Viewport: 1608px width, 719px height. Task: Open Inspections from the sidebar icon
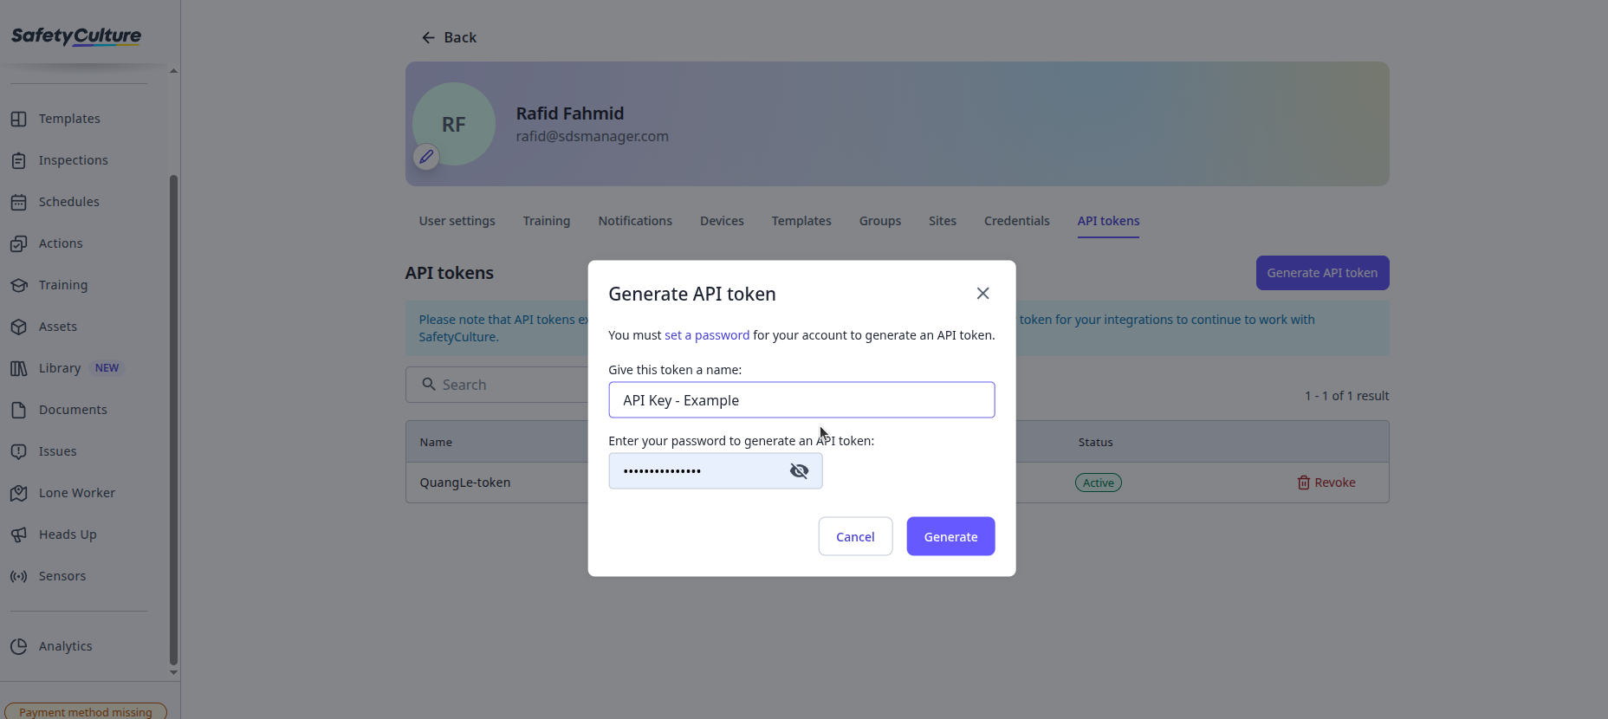click(x=18, y=160)
